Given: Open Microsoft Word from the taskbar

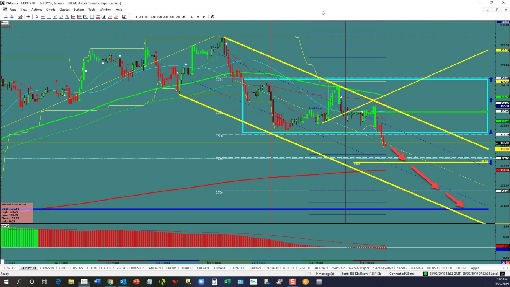Looking at the screenshot, I should pos(97,282).
